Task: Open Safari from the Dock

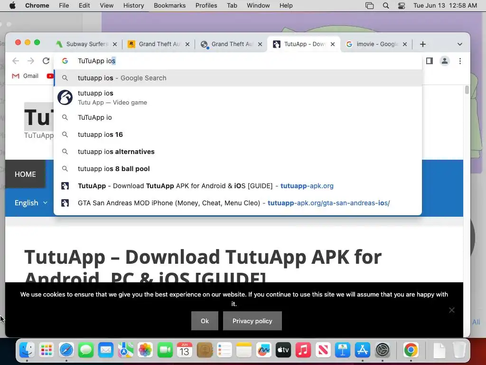Action: coord(66,350)
